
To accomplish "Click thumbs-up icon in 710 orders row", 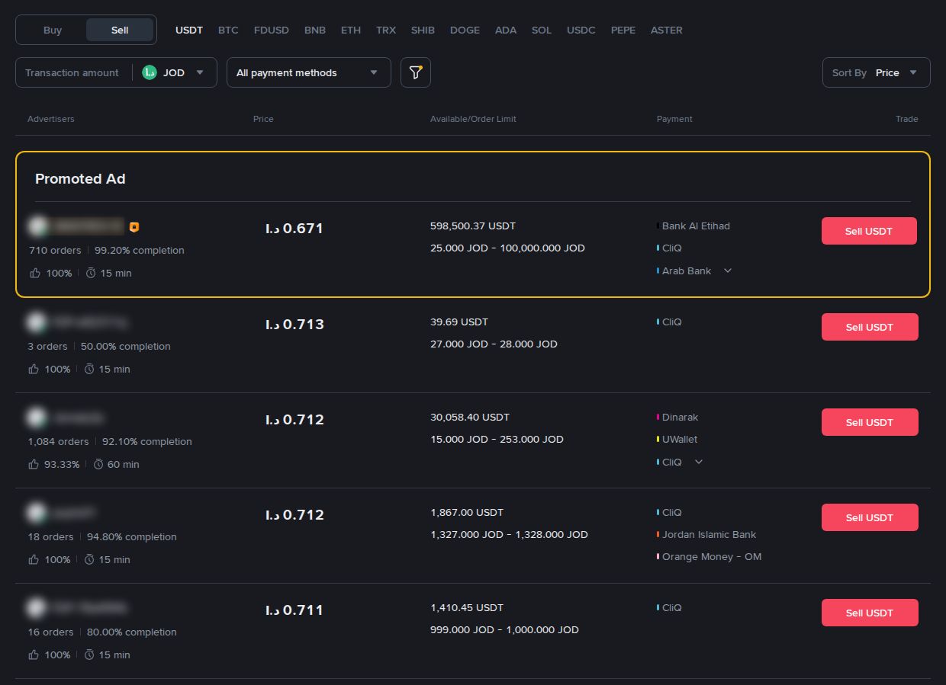I will pyautogui.click(x=34, y=273).
